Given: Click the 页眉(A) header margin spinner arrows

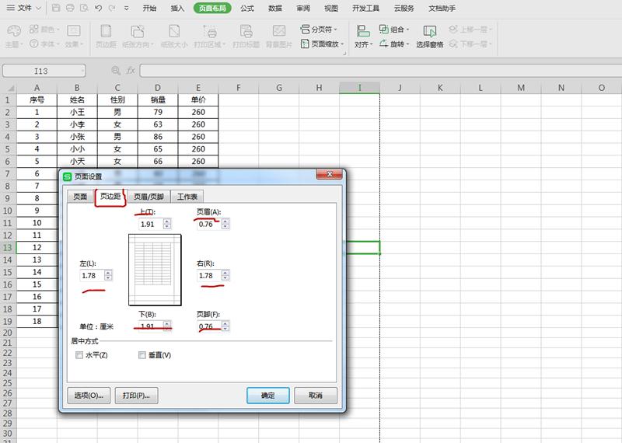Looking at the screenshot, I should pos(225,224).
